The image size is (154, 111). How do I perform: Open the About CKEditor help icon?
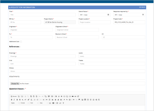[x=63, y=103]
